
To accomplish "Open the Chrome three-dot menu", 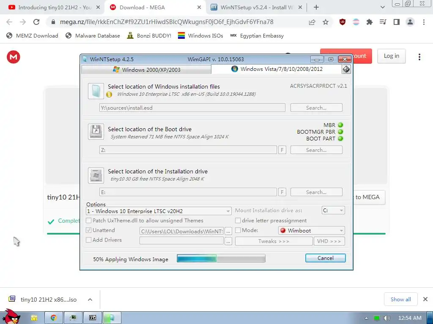I will coord(424,22).
